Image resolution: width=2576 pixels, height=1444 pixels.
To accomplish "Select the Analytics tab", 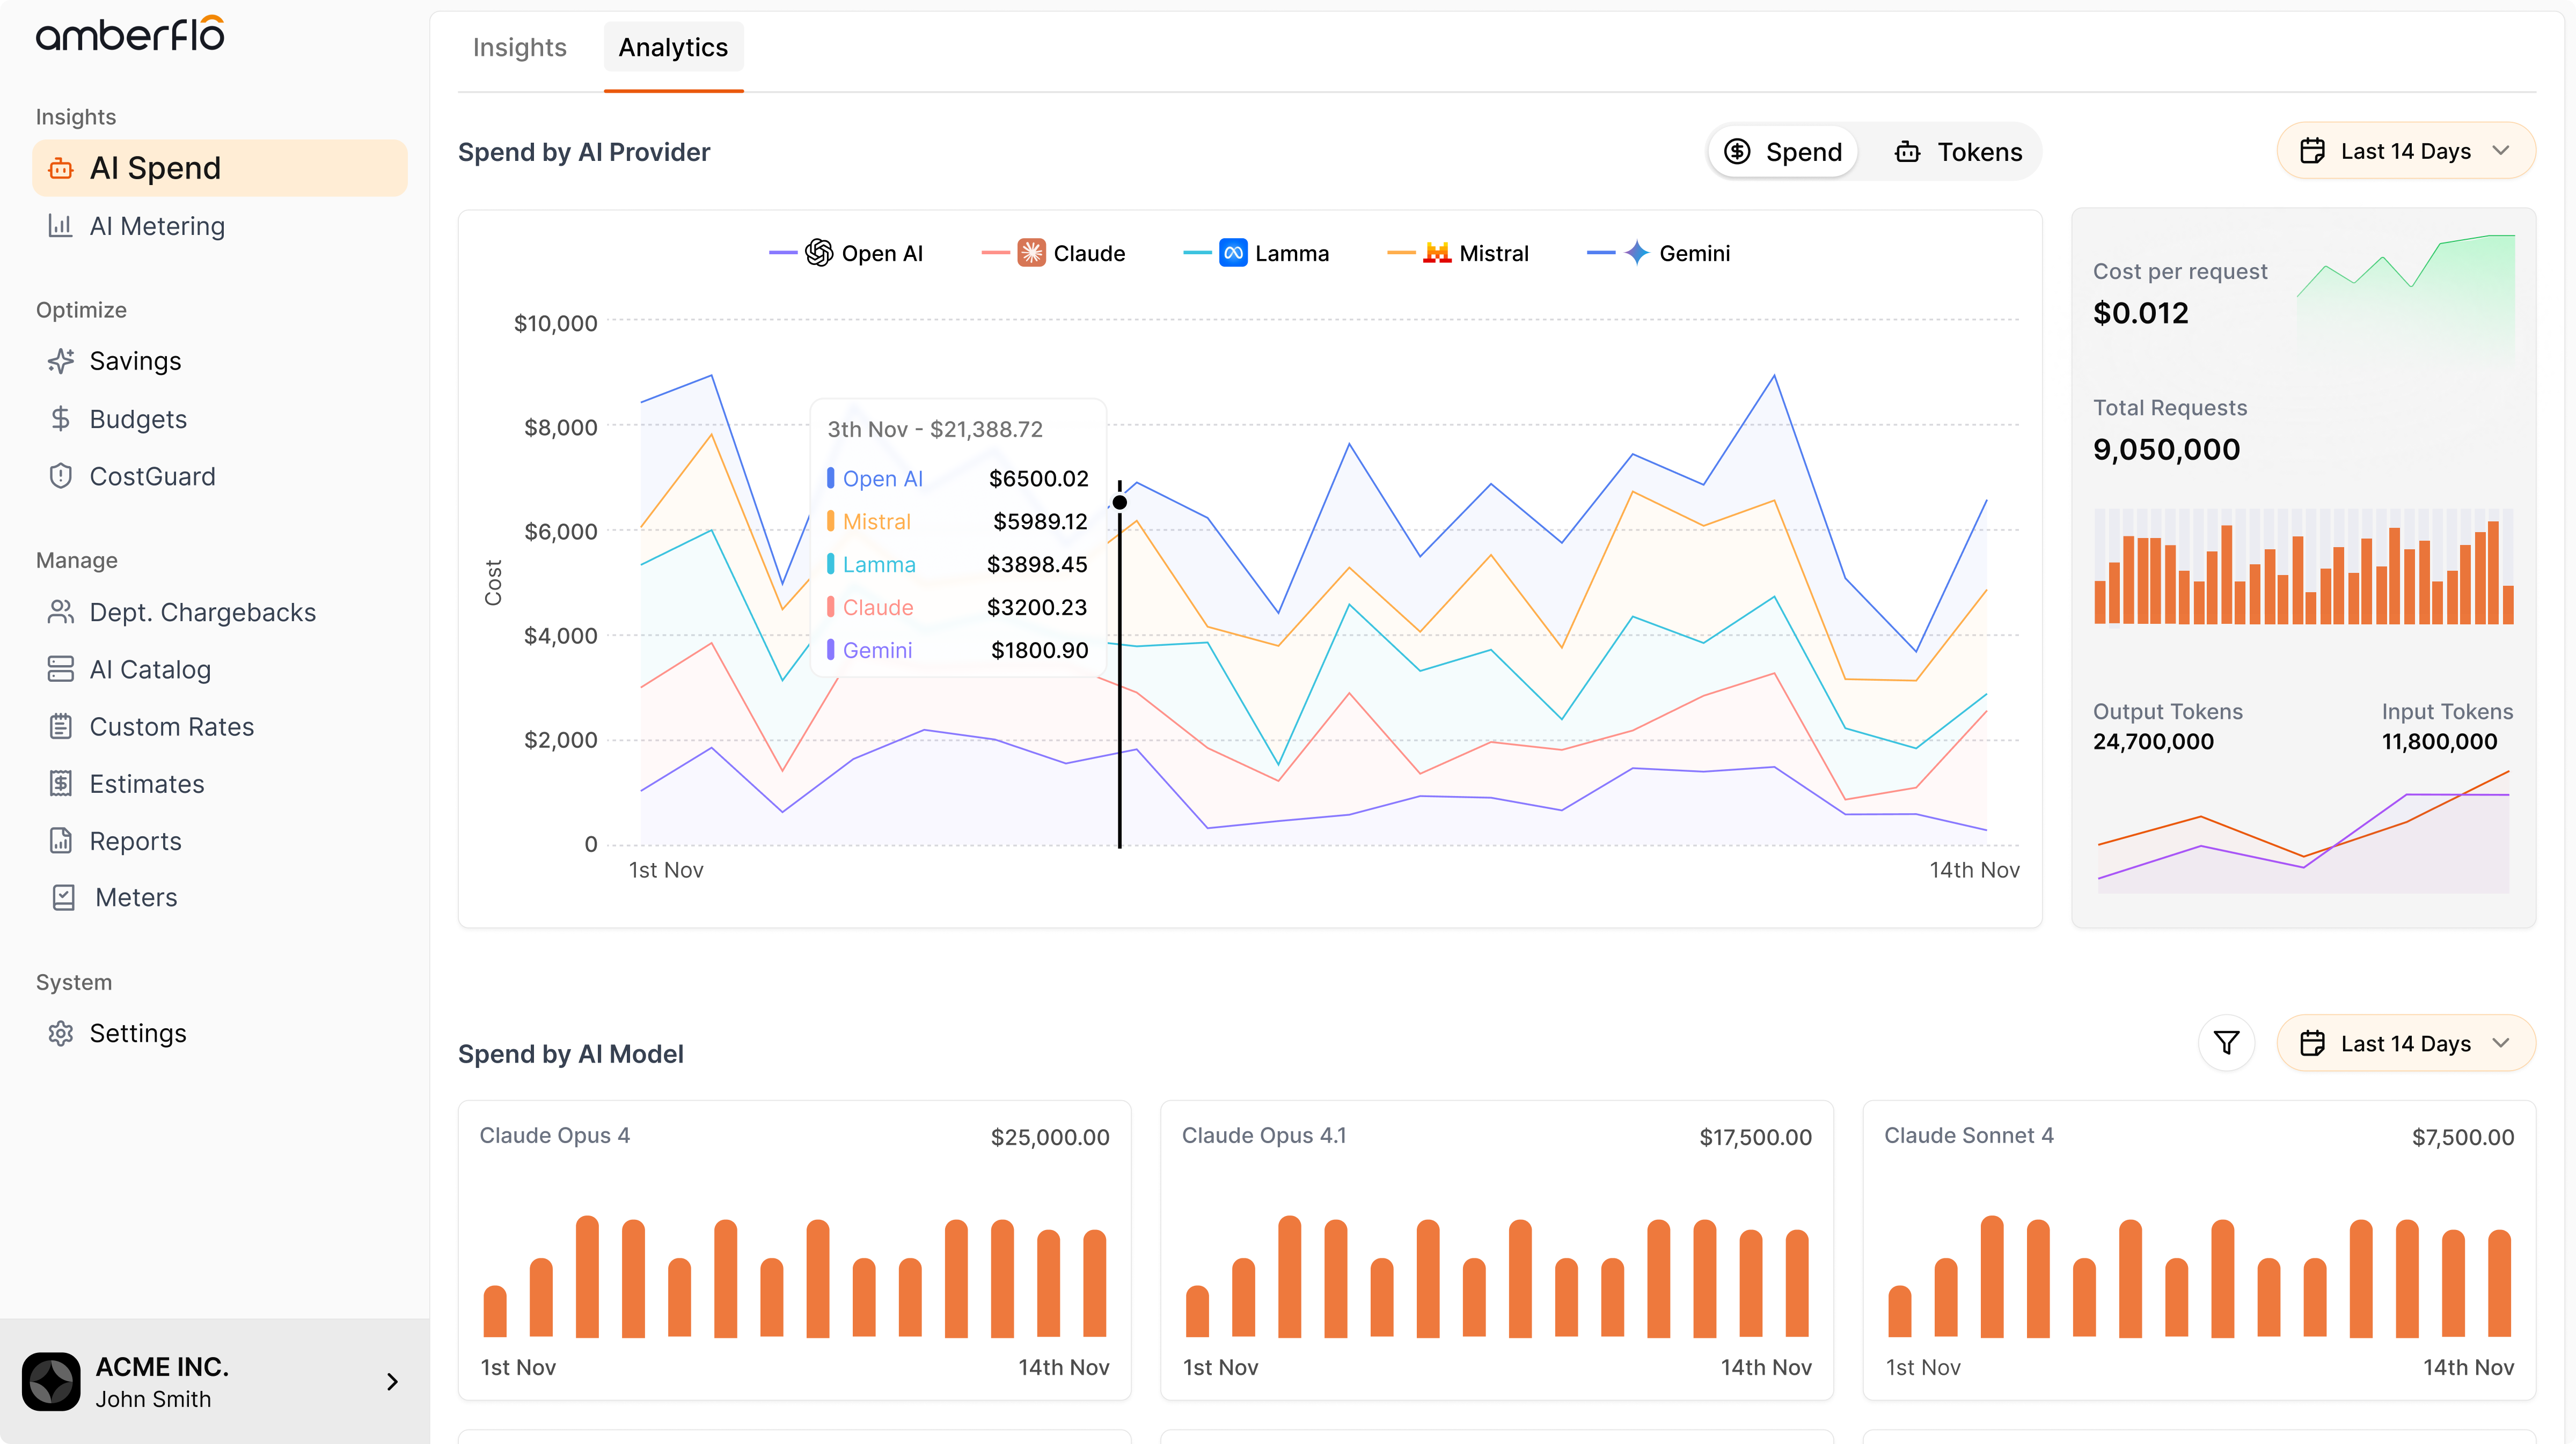I will coord(673,47).
